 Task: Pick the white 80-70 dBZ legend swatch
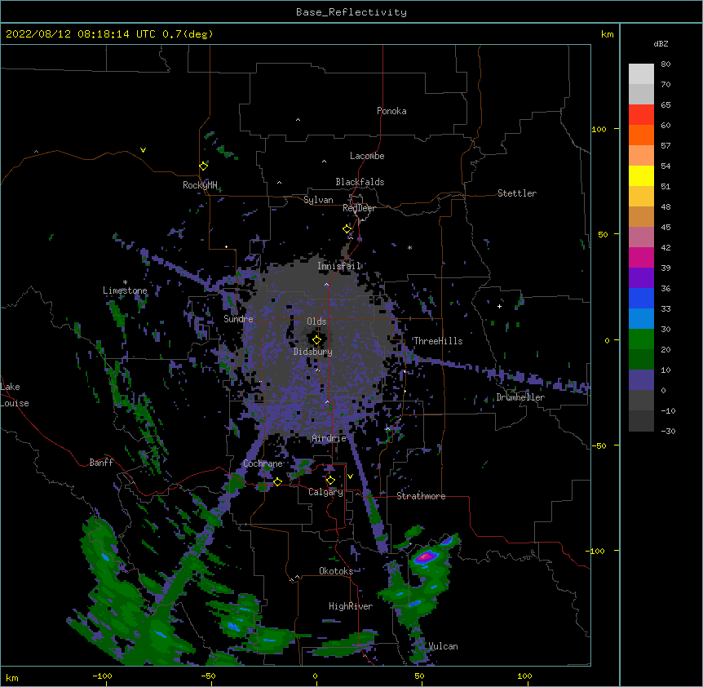click(x=641, y=74)
